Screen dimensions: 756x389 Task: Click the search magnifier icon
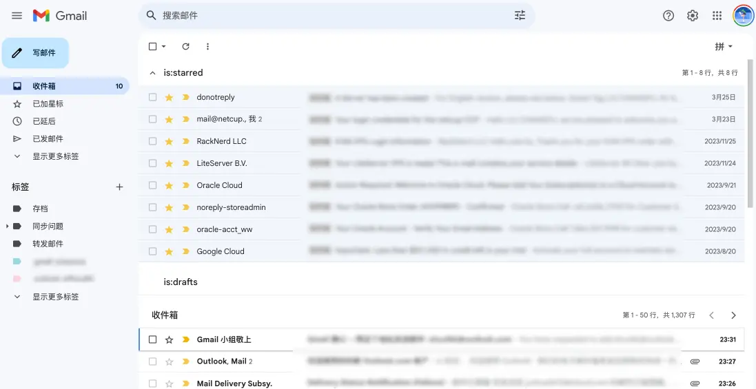pos(152,15)
